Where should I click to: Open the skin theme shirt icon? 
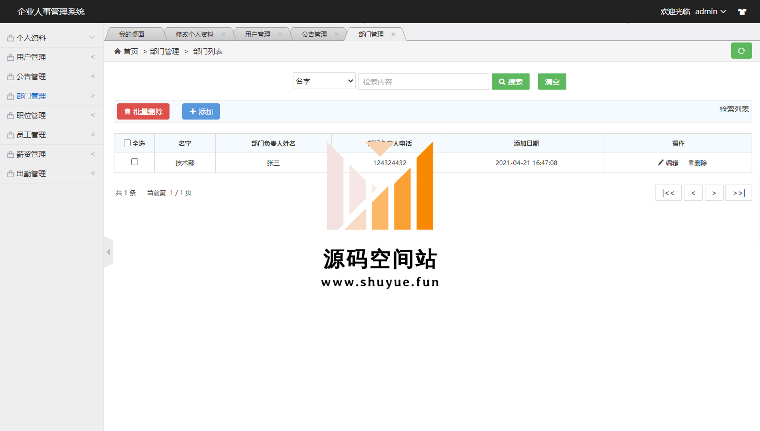click(742, 12)
